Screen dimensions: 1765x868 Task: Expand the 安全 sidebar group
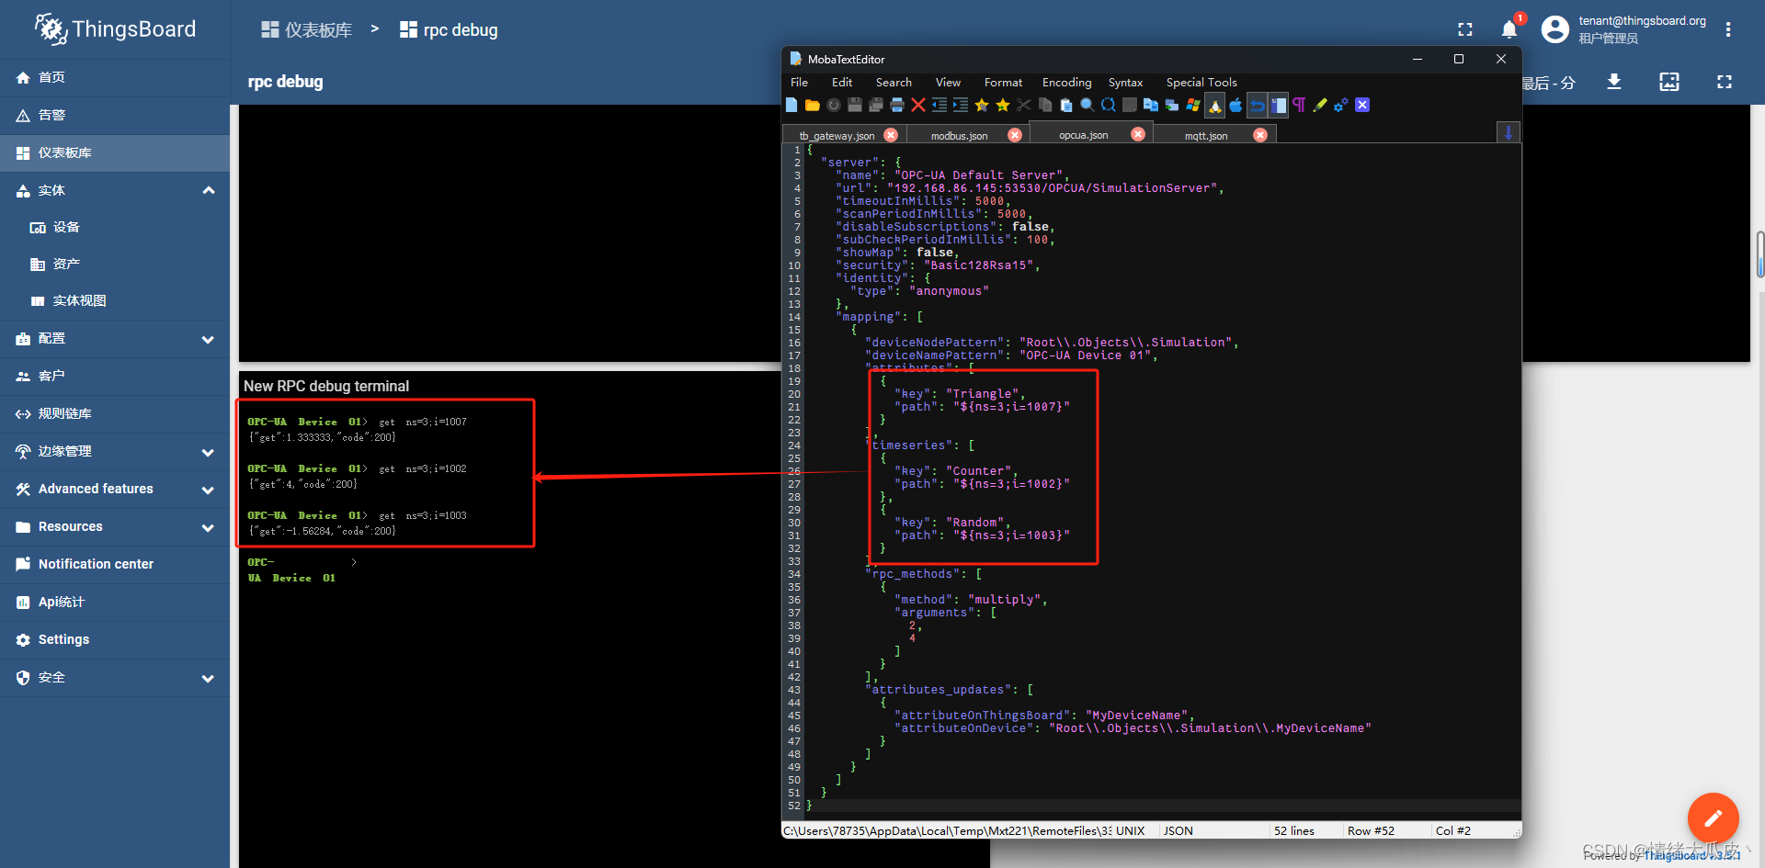(208, 678)
